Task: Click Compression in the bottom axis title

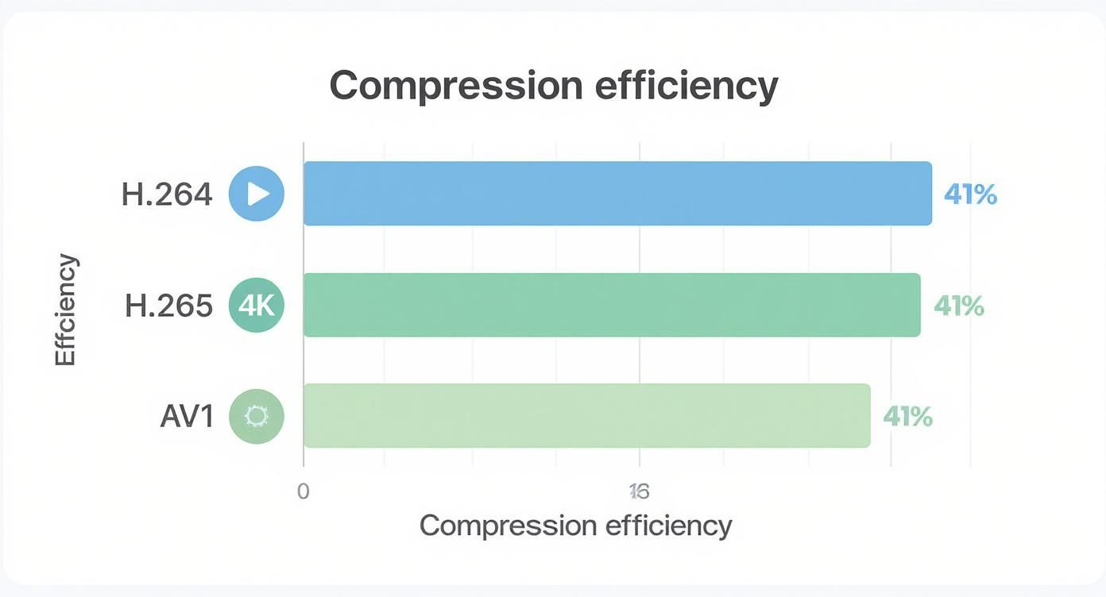Action: 508,526
